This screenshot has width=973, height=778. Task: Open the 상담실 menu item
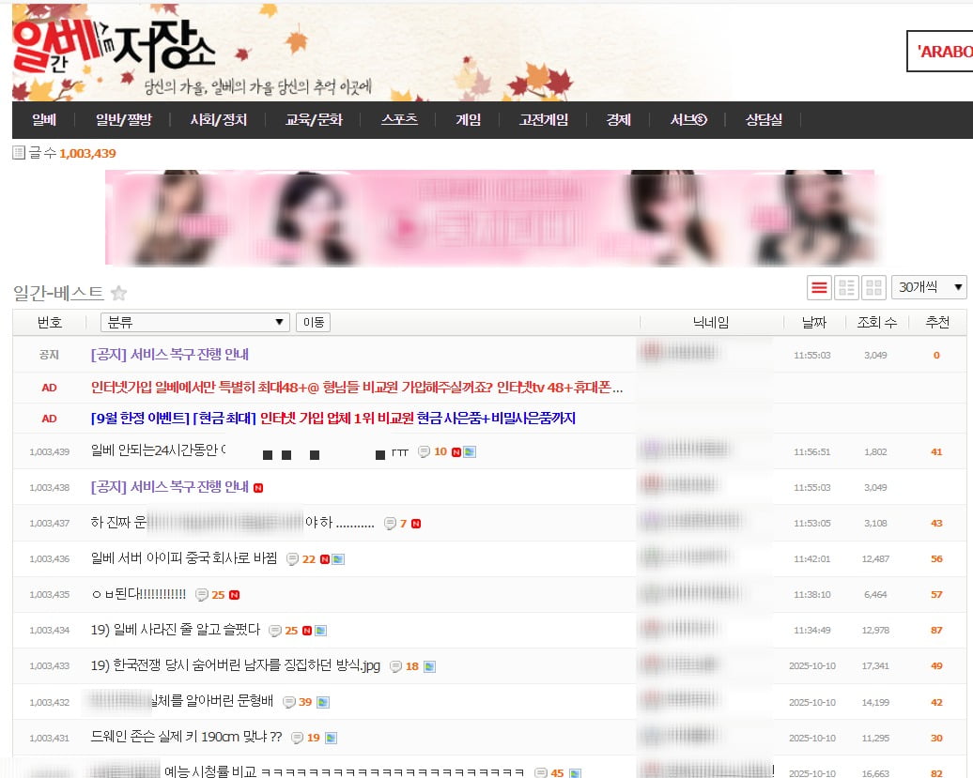(764, 120)
